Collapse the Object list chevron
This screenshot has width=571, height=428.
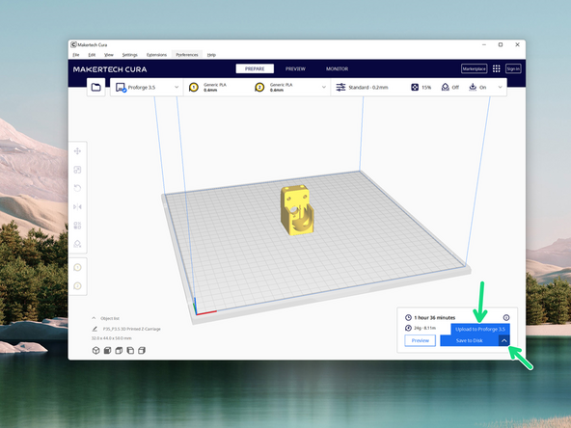pos(94,318)
